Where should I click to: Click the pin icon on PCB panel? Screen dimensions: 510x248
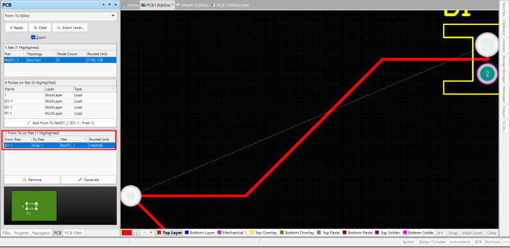[109, 4]
